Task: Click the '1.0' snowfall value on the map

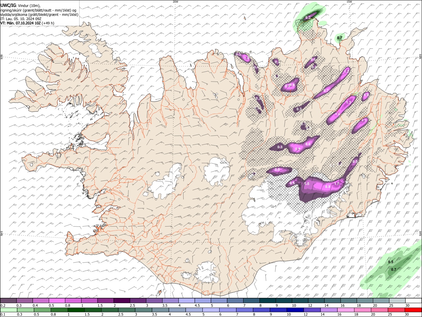Action: 338,114
